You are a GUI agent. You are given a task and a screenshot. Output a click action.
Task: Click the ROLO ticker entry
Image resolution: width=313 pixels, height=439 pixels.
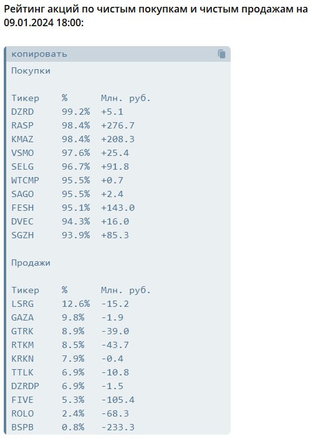tap(22, 413)
